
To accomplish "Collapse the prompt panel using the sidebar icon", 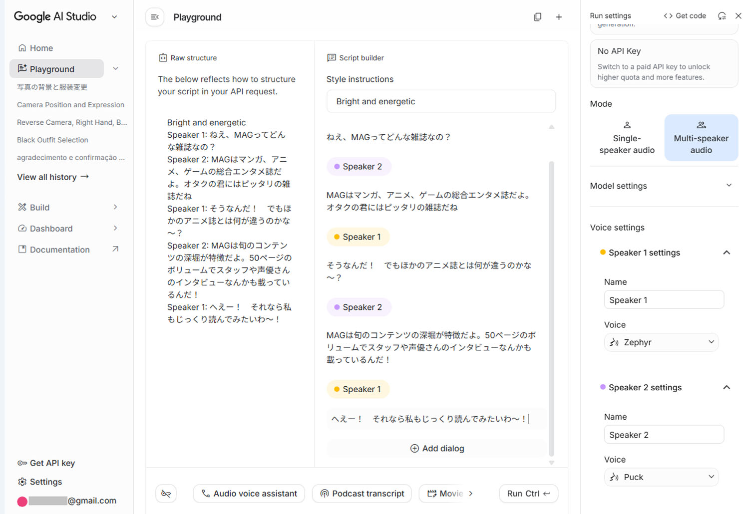I will (155, 16).
